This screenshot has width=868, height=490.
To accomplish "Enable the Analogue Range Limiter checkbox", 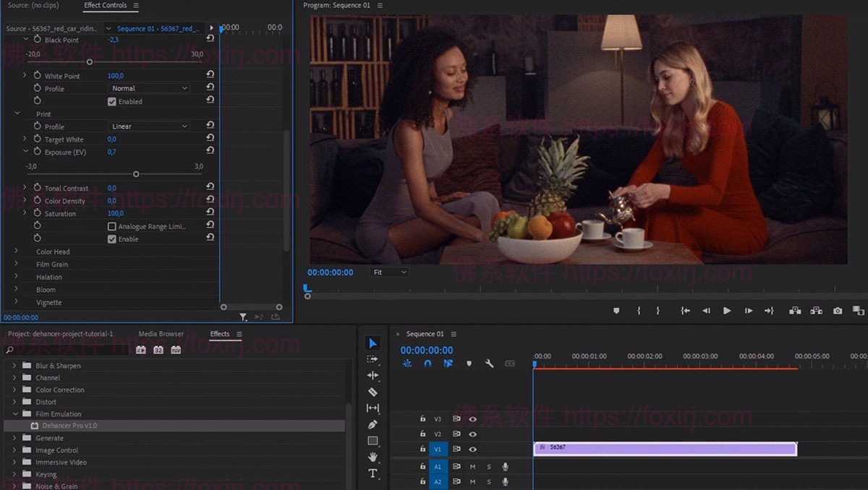I will [x=112, y=227].
